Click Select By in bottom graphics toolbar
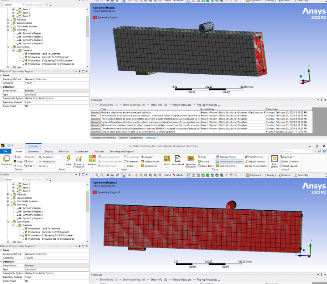 pos(302,175)
